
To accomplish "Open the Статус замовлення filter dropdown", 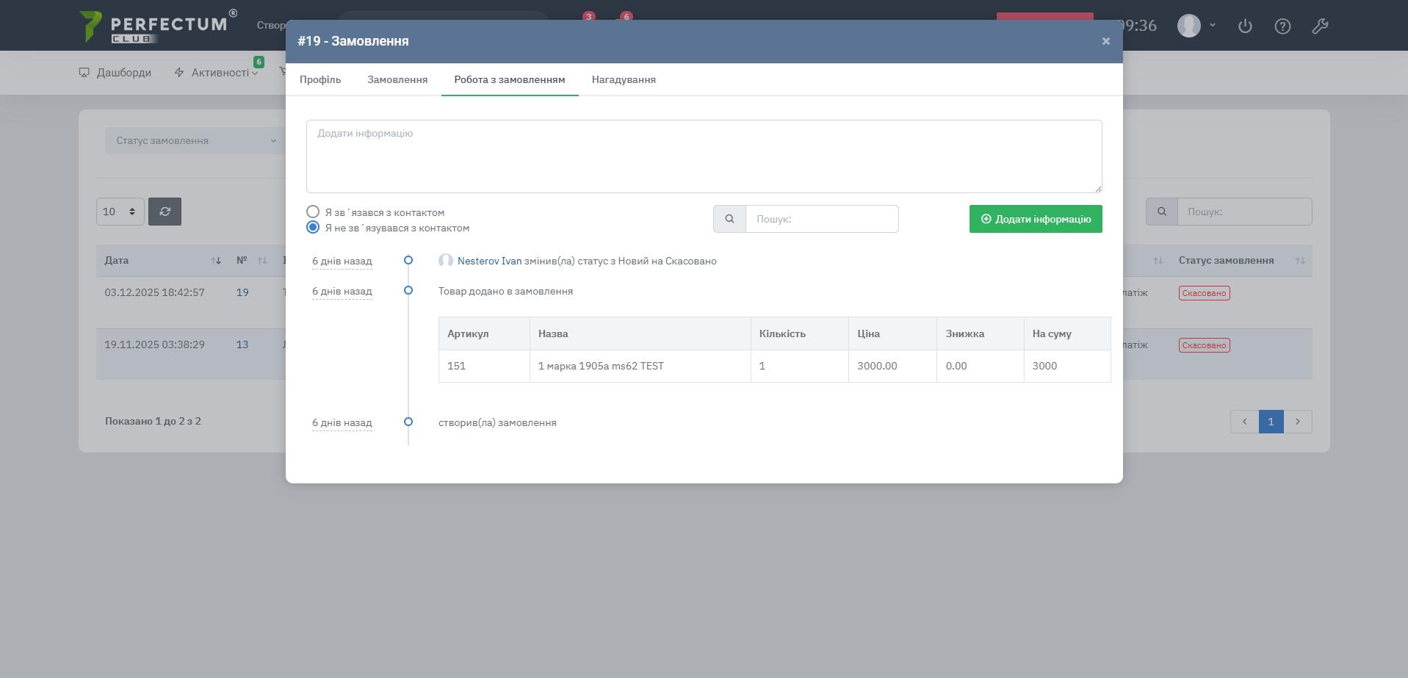I will pos(195,140).
